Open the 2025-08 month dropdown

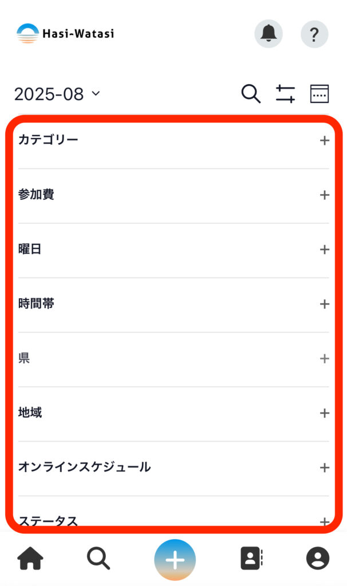57,94
